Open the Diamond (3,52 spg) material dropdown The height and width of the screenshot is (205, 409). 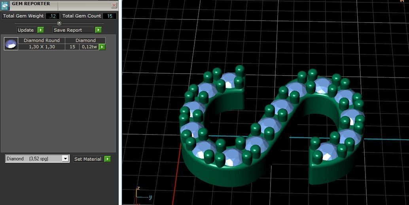click(37, 159)
